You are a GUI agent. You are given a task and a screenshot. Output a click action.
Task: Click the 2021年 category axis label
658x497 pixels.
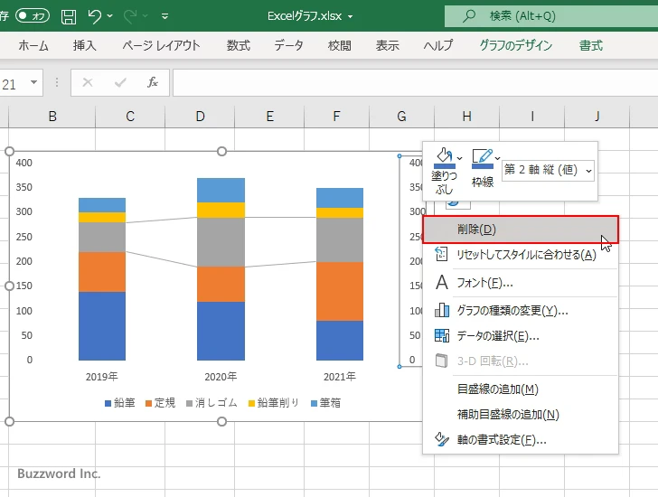point(340,377)
